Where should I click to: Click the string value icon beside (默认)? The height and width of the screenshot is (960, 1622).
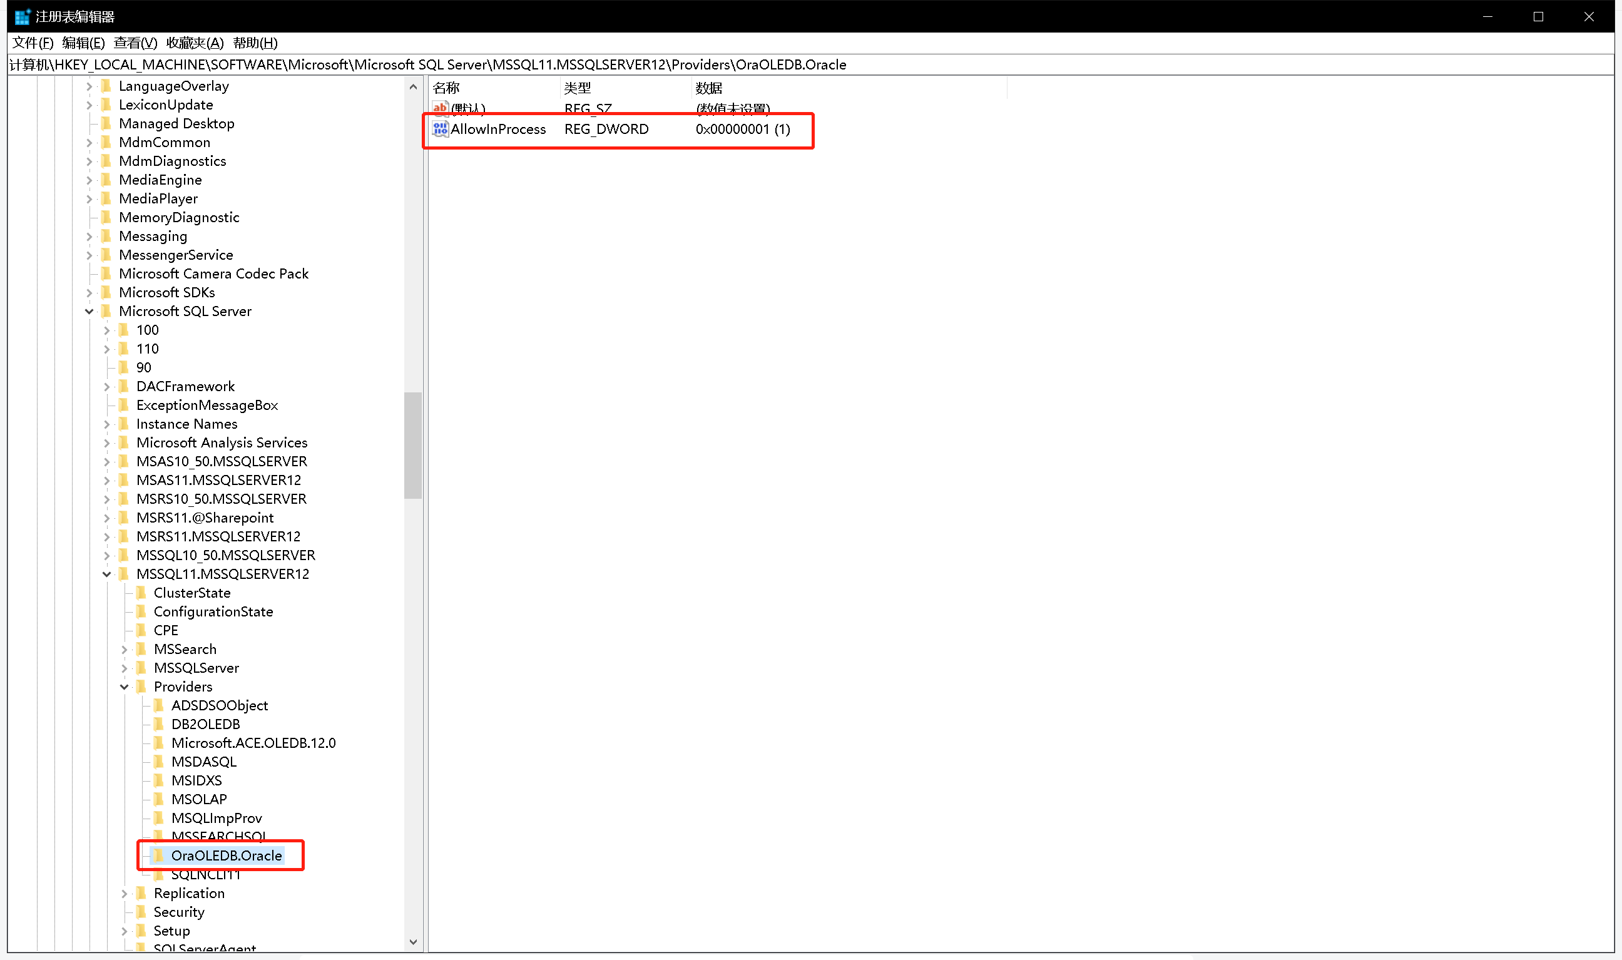coord(441,108)
